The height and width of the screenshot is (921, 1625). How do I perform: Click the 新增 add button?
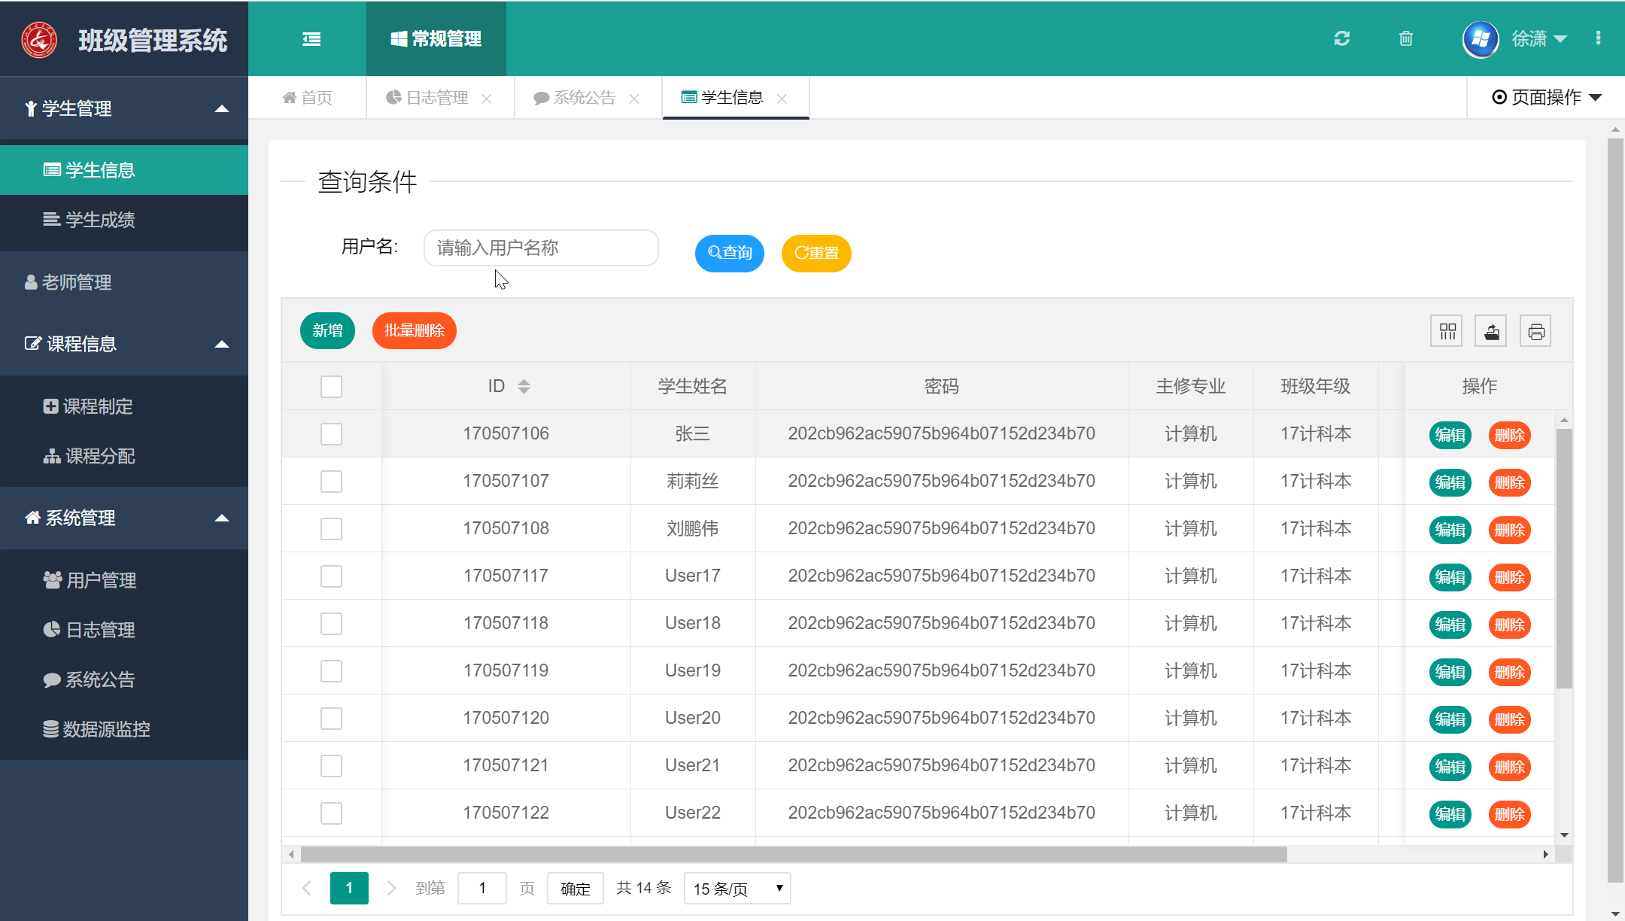click(327, 330)
